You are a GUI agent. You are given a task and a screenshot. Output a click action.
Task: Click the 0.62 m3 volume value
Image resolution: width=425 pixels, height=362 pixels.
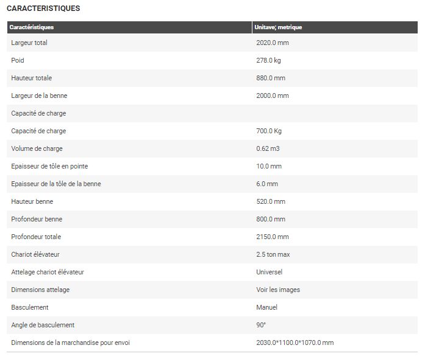(268, 148)
